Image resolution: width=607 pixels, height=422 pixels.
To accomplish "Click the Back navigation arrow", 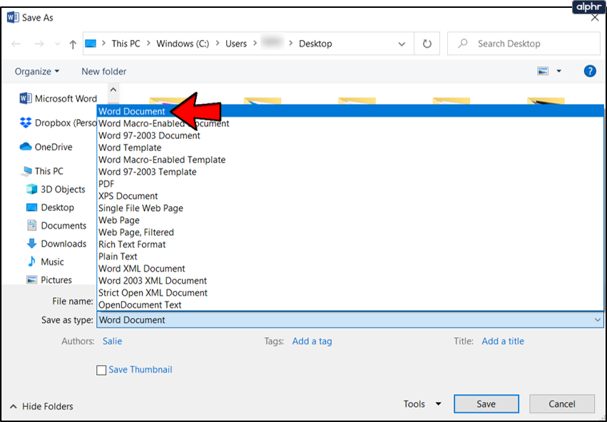I will (x=16, y=43).
